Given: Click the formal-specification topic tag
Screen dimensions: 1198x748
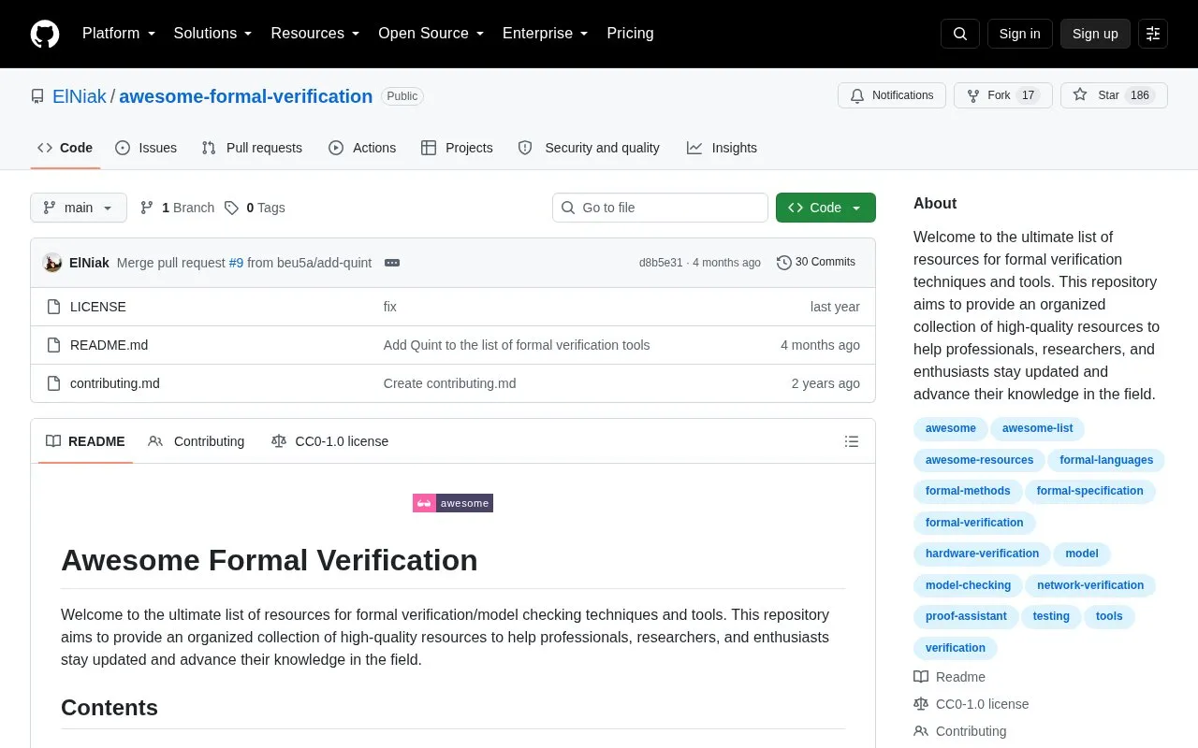Looking at the screenshot, I should pos(1090,491).
